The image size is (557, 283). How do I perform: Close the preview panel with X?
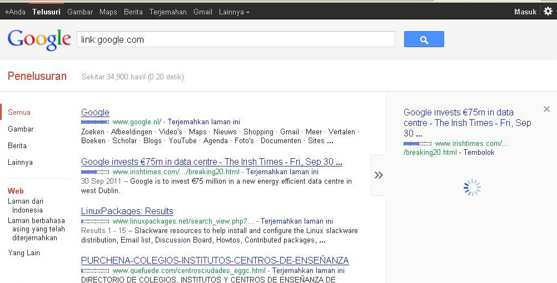click(546, 109)
